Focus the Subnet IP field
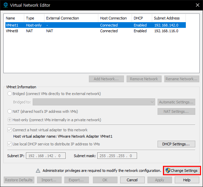 (46, 156)
